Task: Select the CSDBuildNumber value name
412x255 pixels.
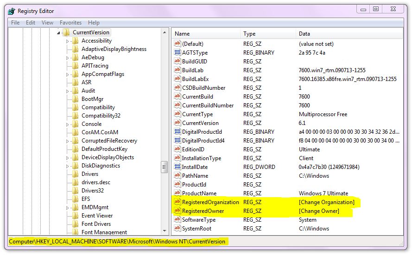Action: [203, 88]
